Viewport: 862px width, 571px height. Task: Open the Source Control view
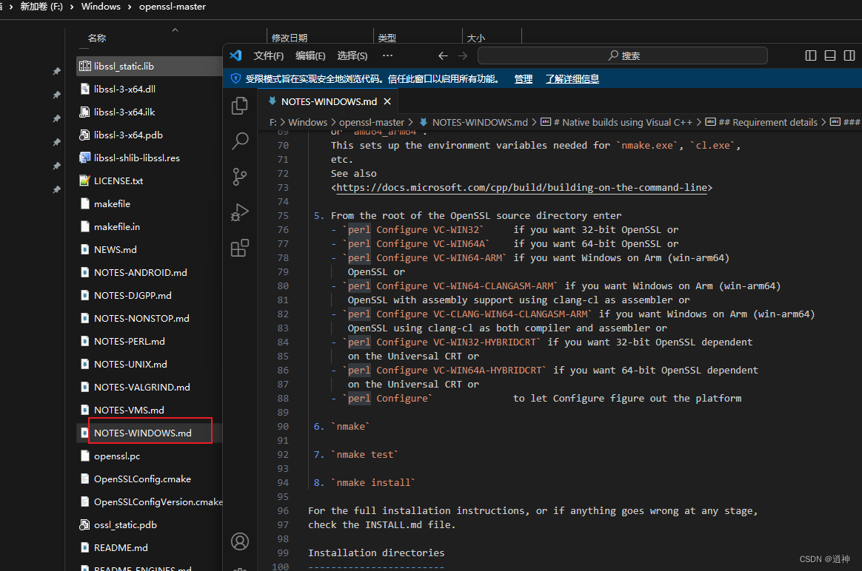coord(240,177)
